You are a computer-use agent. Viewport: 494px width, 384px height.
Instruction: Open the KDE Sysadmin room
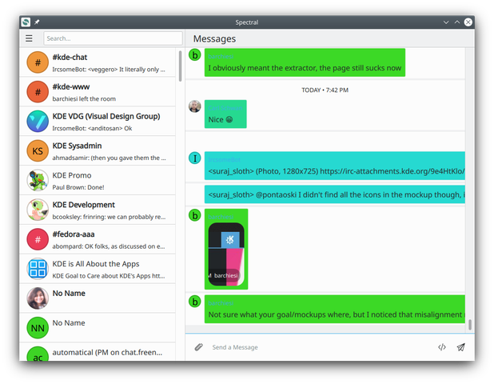pyautogui.click(x=98, y=151)
